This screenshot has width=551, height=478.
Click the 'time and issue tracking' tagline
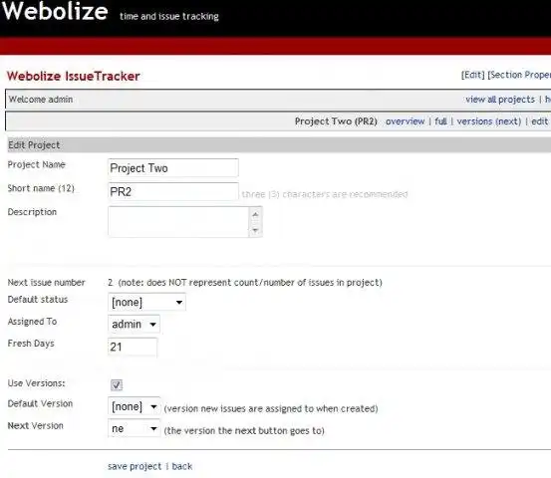click(169, 16)
